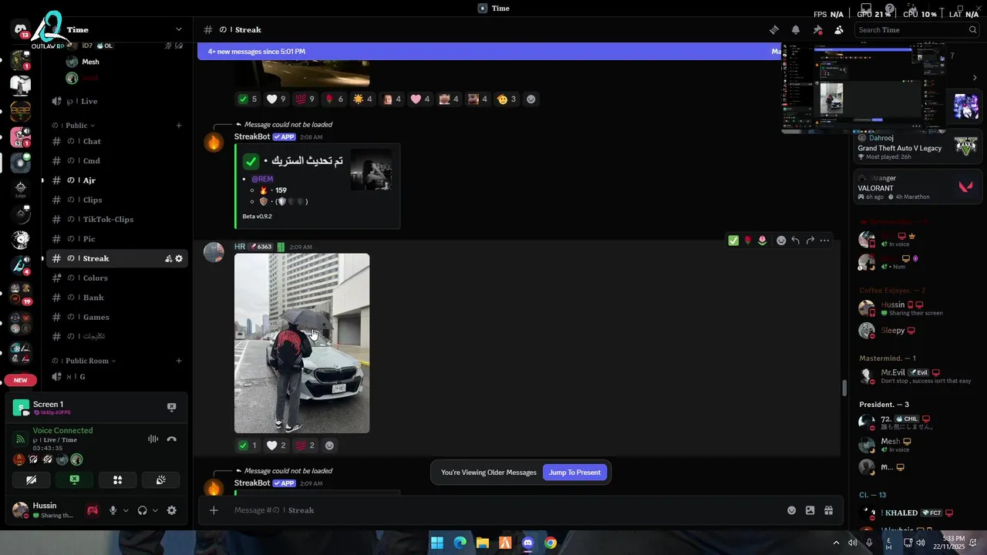Open the Threads icon in channel header
Image resolution: width=987 pixels, height=555 pixels.
[774, 29]
